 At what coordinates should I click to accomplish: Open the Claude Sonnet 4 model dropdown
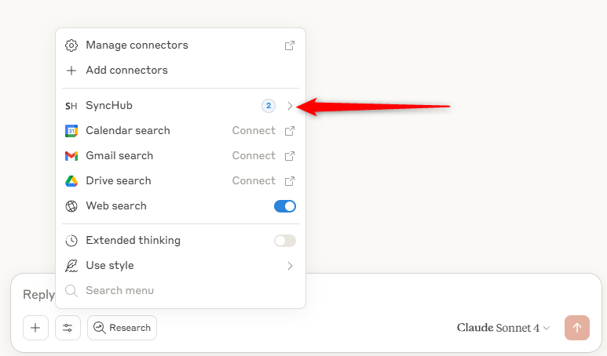click(x=503, y=328)
